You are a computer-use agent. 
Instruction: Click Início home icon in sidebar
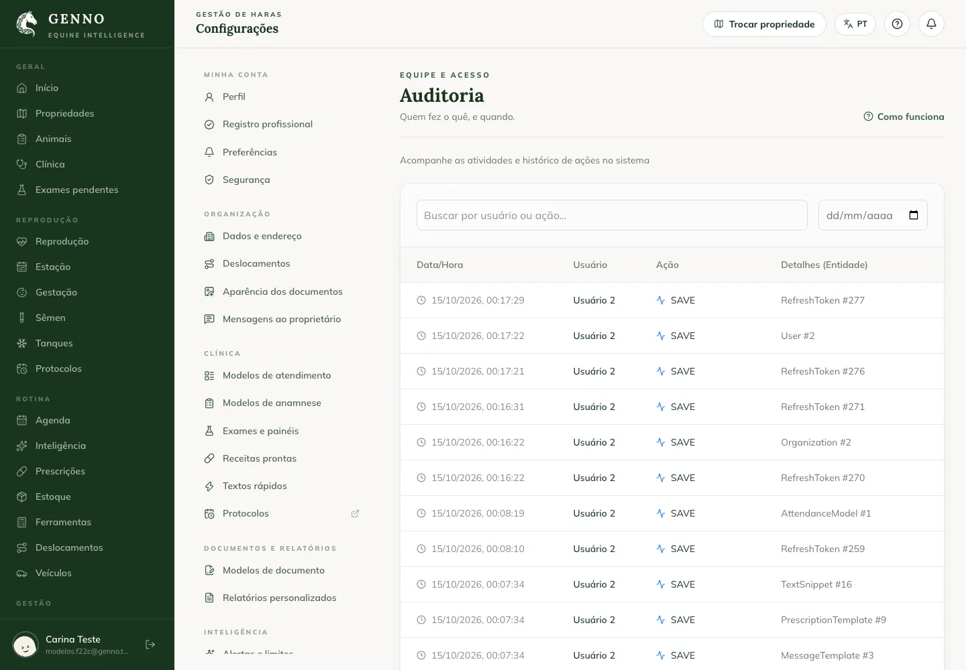[21, 88]
